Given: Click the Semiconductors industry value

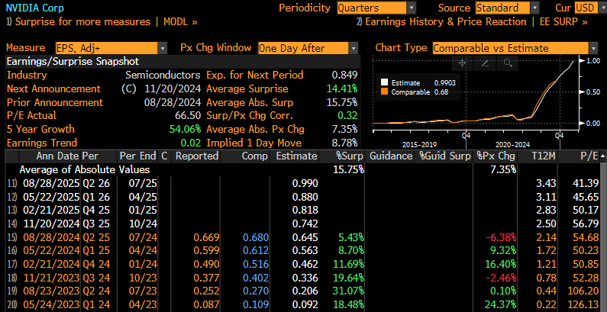Looking at the screenshot, I should [163, 75].
